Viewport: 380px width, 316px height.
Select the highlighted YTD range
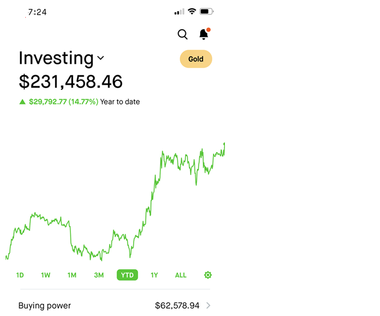coord(128,275)
